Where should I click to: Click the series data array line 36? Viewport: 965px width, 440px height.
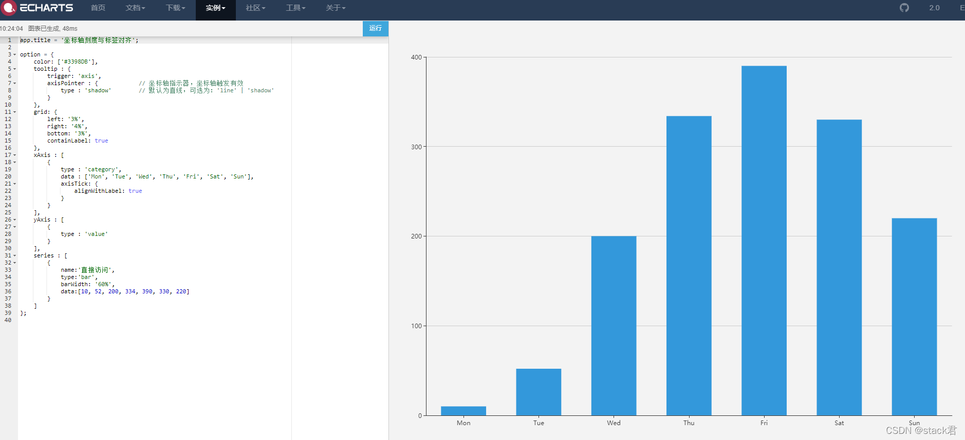[125, 291]
